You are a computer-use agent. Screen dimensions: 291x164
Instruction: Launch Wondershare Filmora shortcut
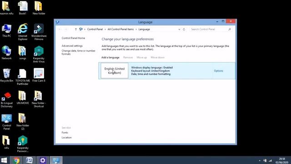pos(39,32)
